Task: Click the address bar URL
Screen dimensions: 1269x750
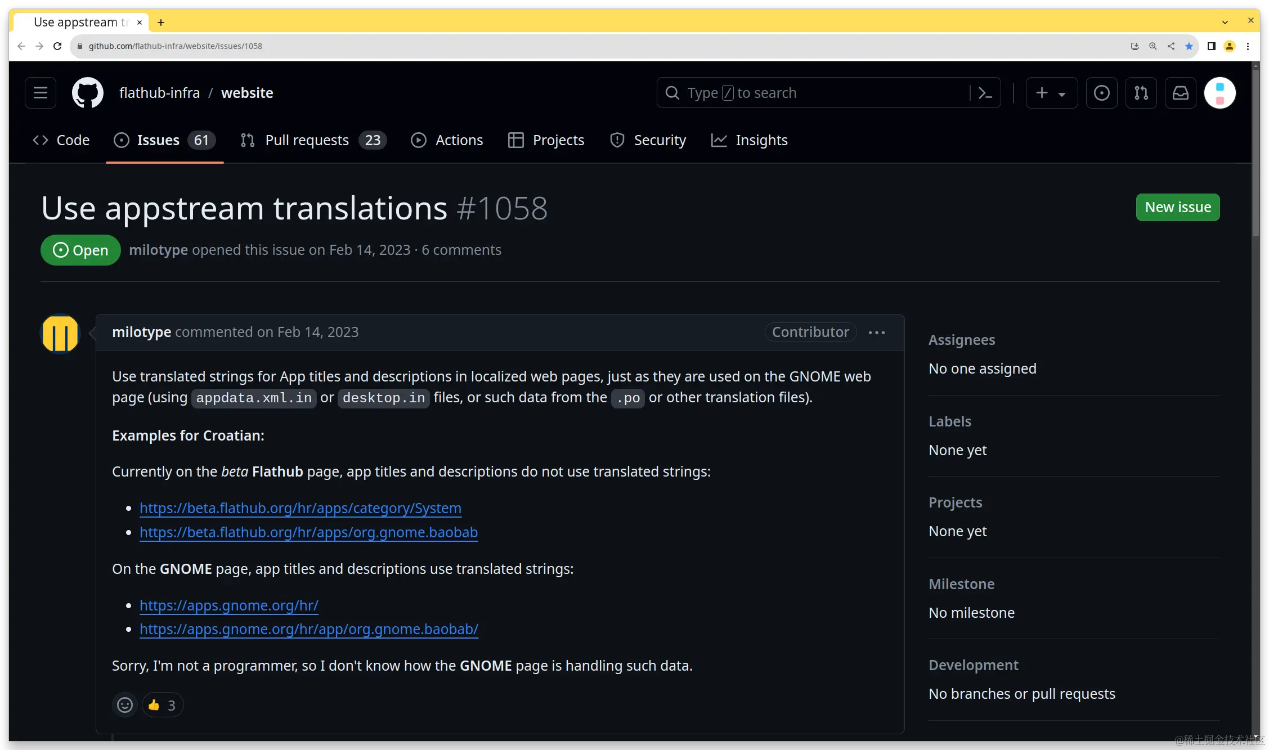Action: click(176, 46)
